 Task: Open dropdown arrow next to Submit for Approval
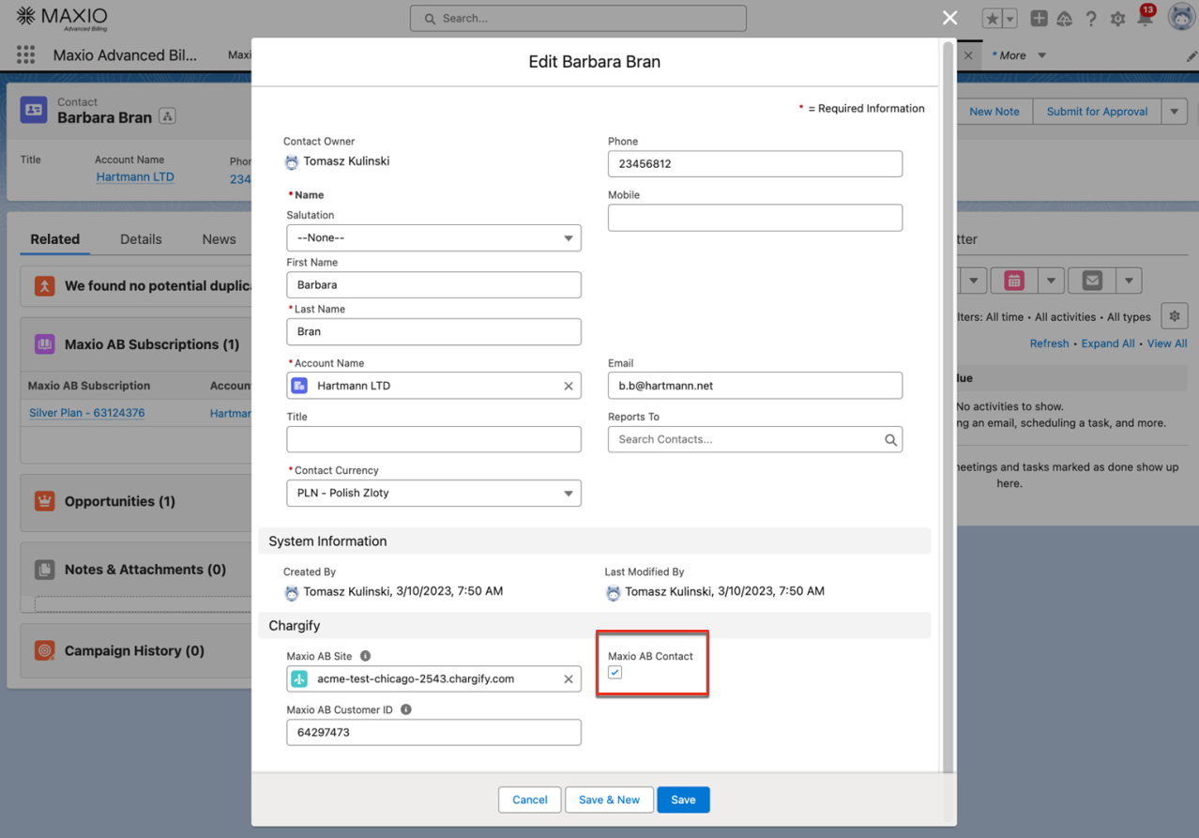1174,112
